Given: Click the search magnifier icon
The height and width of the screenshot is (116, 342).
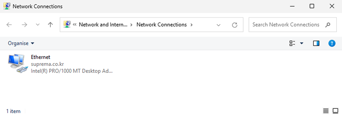Looking at the screenshot, I should click(x=327, y=25).
